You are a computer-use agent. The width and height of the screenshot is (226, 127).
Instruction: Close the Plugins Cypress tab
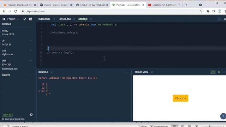pos(71,5)
